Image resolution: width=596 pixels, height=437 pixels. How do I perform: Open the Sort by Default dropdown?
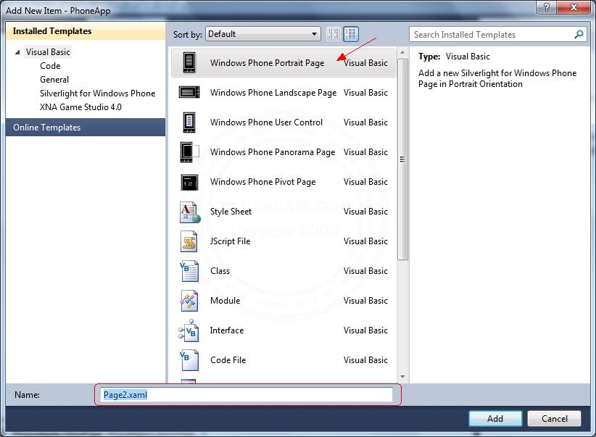click(x=263, y=34)
